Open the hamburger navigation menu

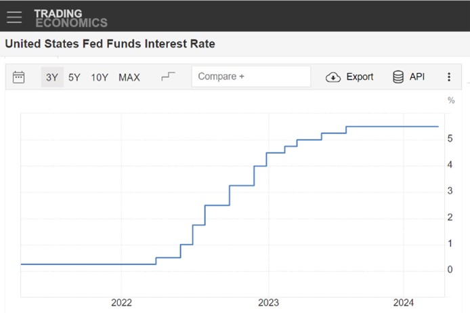(x=14, y=16)
